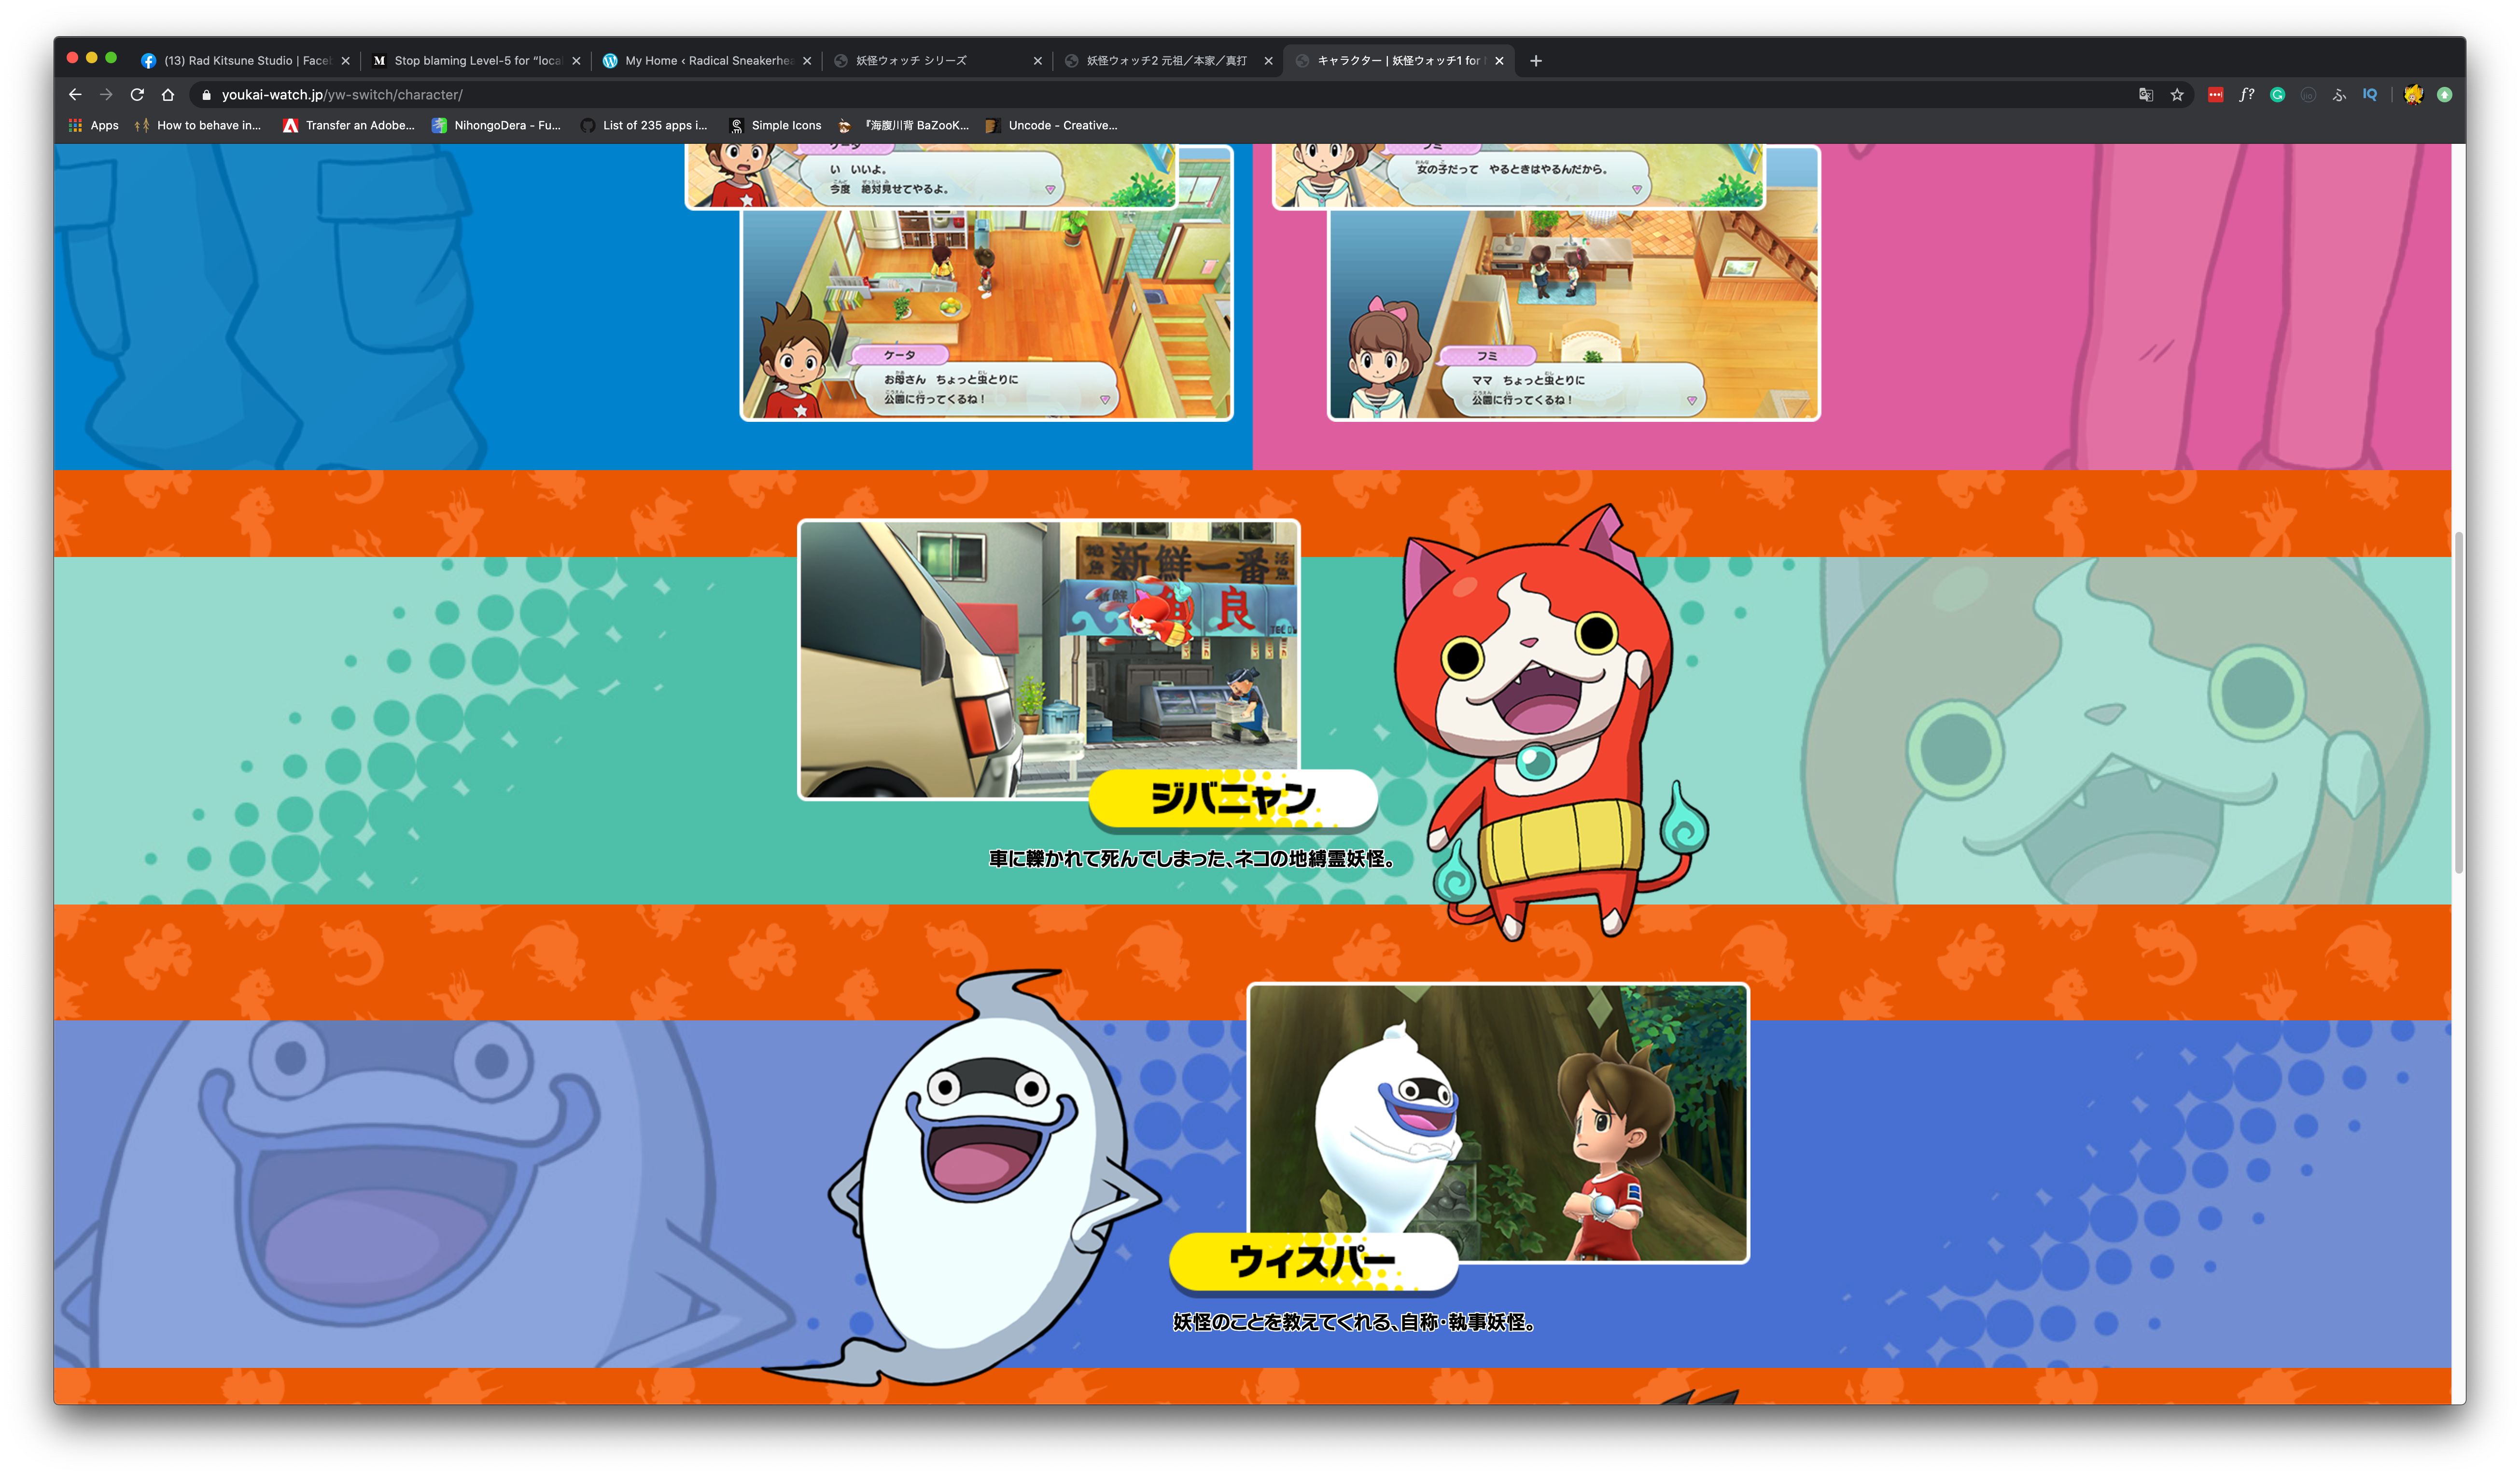Screen dimensions: 2520x1476
Task: Open the browser home page
Action: (x=168, y=94)
